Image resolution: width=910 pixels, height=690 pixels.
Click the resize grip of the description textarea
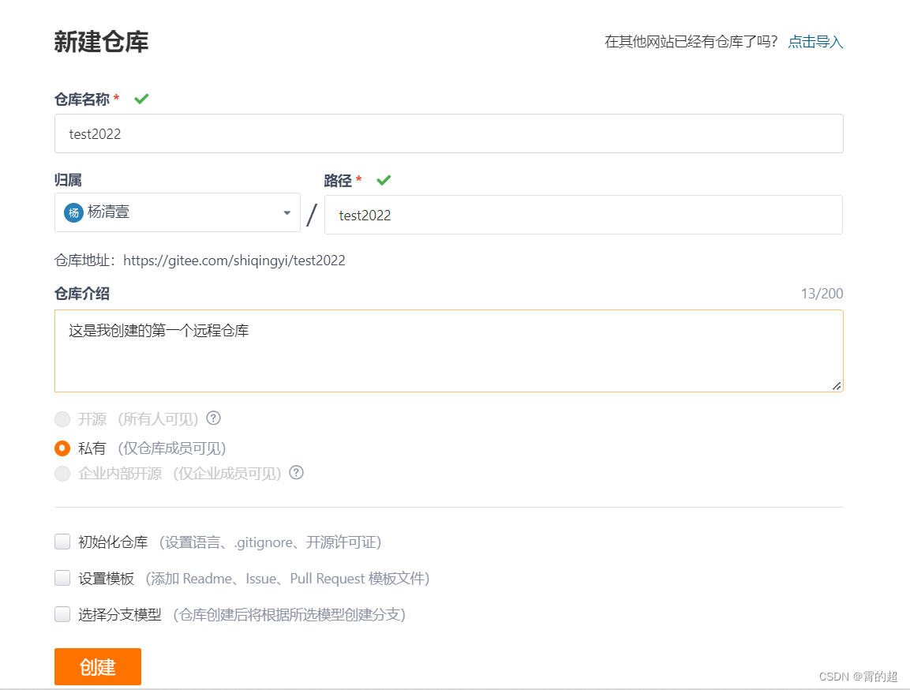tap(837, 385)
